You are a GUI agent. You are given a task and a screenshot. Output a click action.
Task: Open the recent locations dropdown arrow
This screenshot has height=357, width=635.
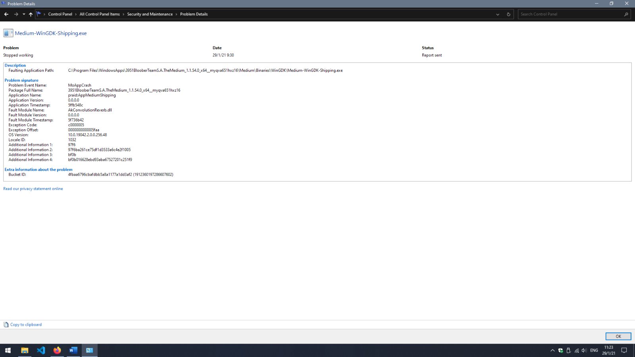pos(24,14)
